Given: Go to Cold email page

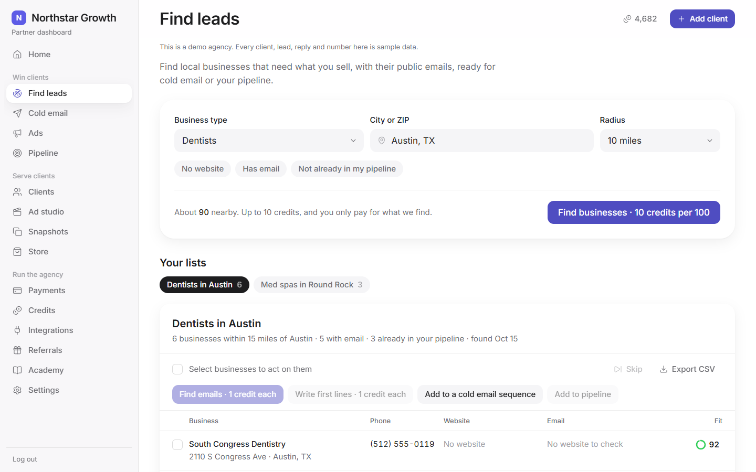Looking at the screenshot, I should pos(69,113).
